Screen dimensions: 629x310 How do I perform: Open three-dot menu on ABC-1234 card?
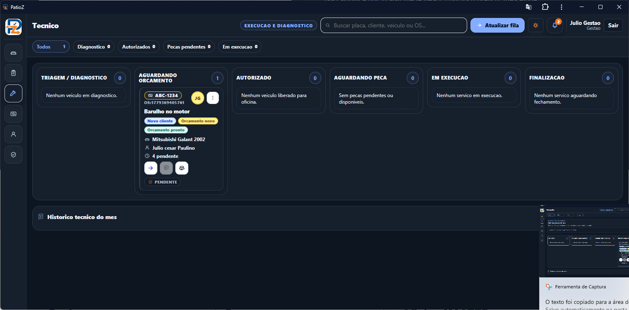pos(213,98)
